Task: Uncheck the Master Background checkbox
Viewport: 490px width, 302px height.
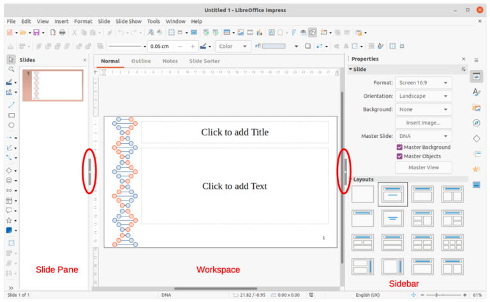Action: tap(399, 147)
